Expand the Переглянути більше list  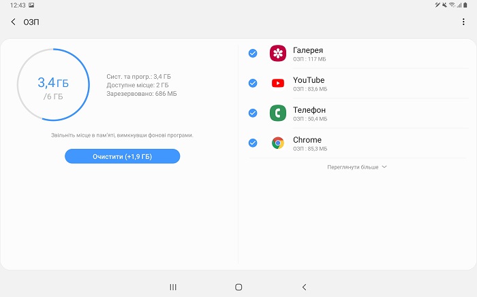point(357,167)
